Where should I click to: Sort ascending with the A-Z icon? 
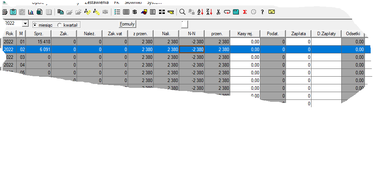pyautogui.click(x=200, y=12)
